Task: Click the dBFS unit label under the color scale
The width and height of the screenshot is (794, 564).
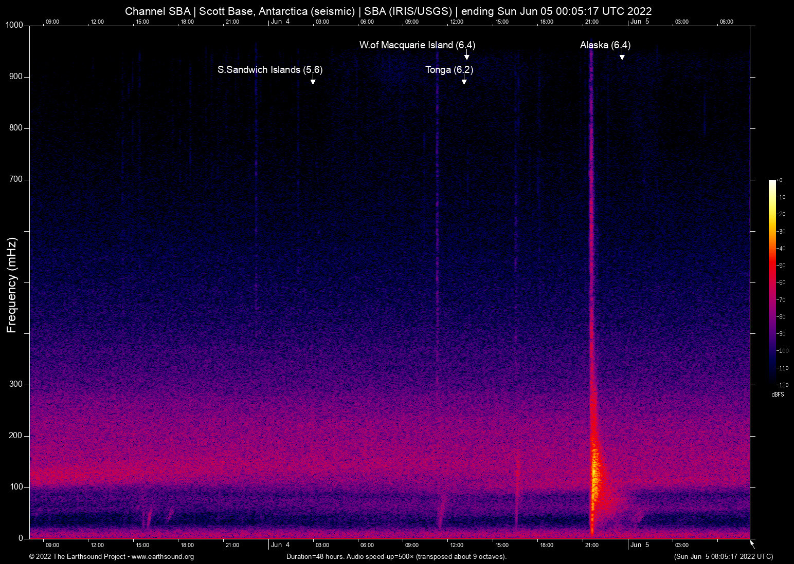Action: [778, 394]
